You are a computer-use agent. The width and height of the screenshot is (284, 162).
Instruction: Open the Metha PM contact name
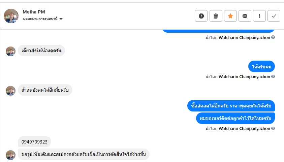point(34,12)
